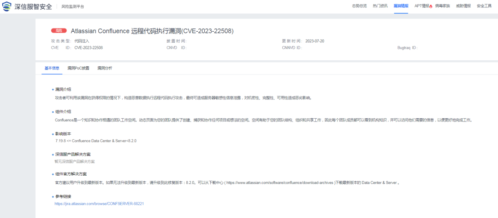Click the red 高危 severity badge
The image size is (498, 218).
pyautogui.click(x=59, y=31)
